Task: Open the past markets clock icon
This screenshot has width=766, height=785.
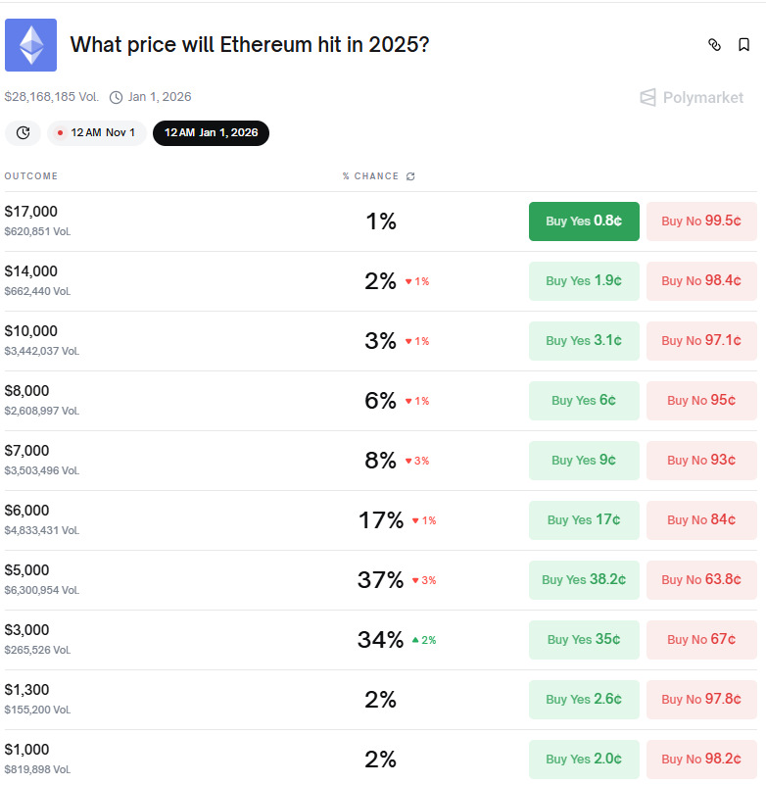Action: [x=23, y=132]
